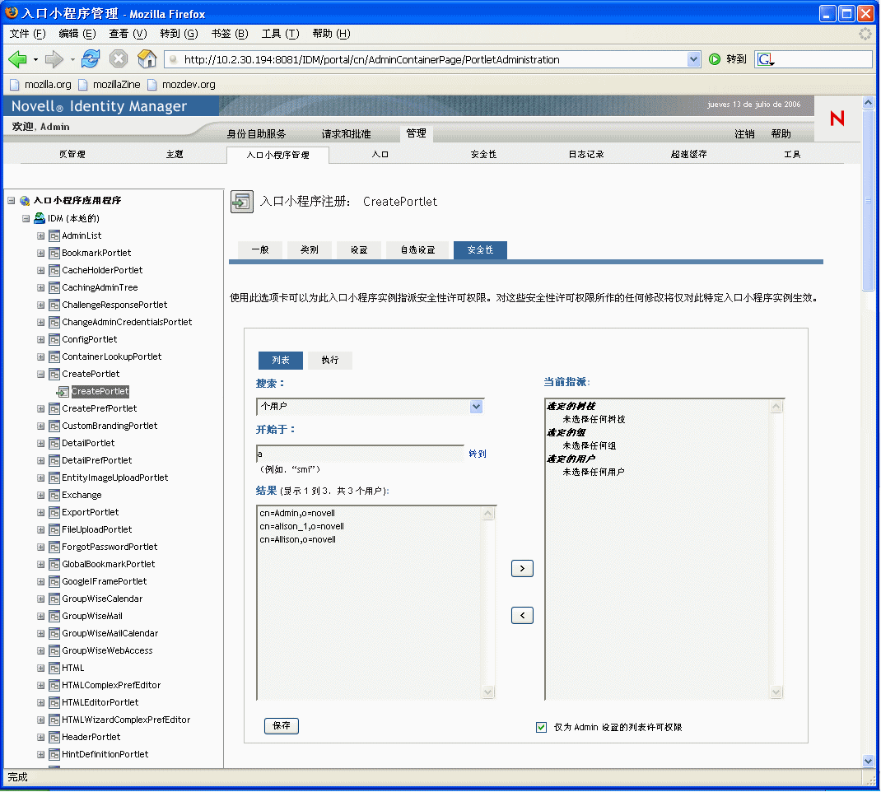
Task: Click the 开始于 search text field
Action: tap(360, 454)
